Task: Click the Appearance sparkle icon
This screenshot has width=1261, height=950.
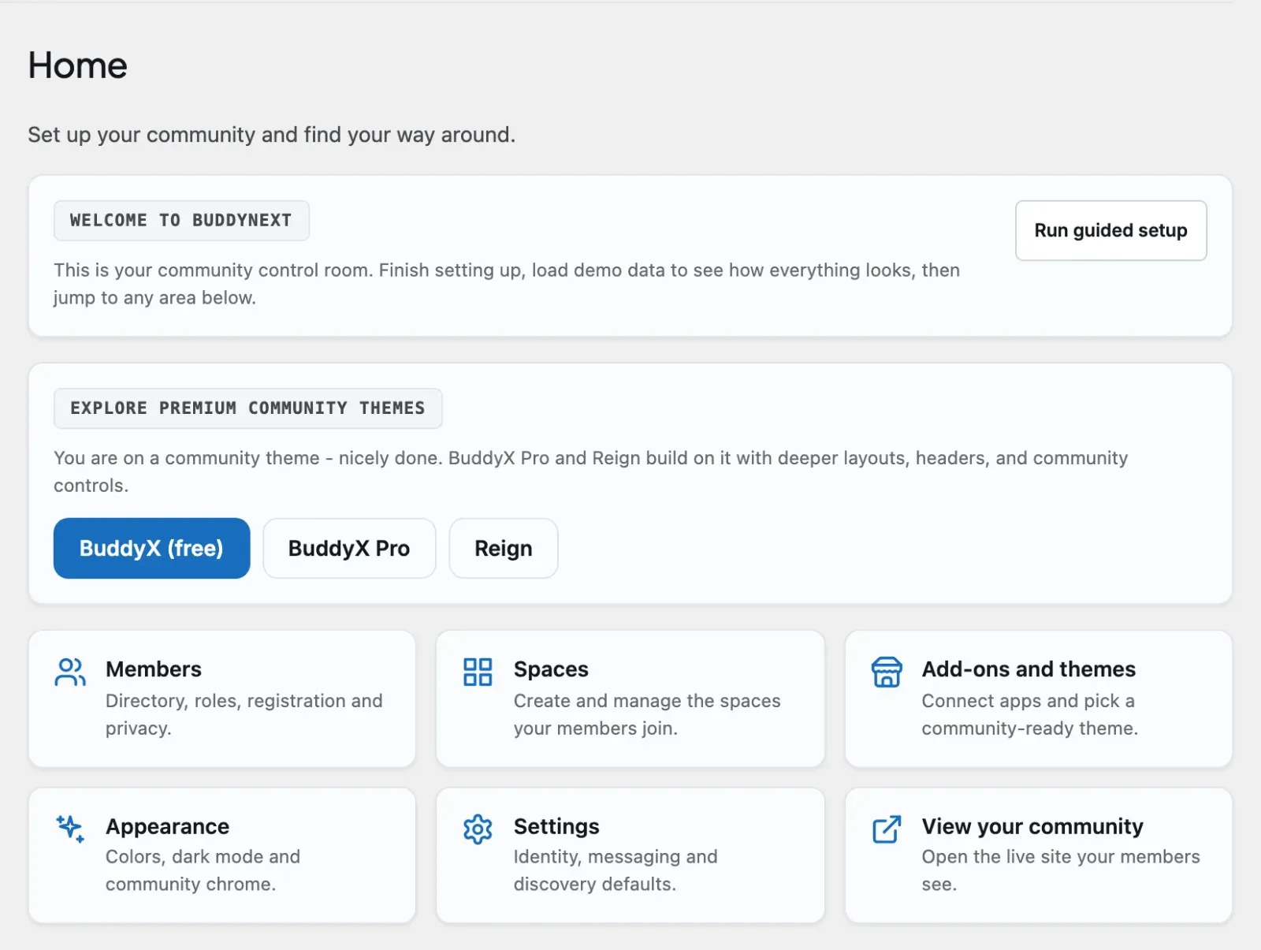Action: [70, 829]
